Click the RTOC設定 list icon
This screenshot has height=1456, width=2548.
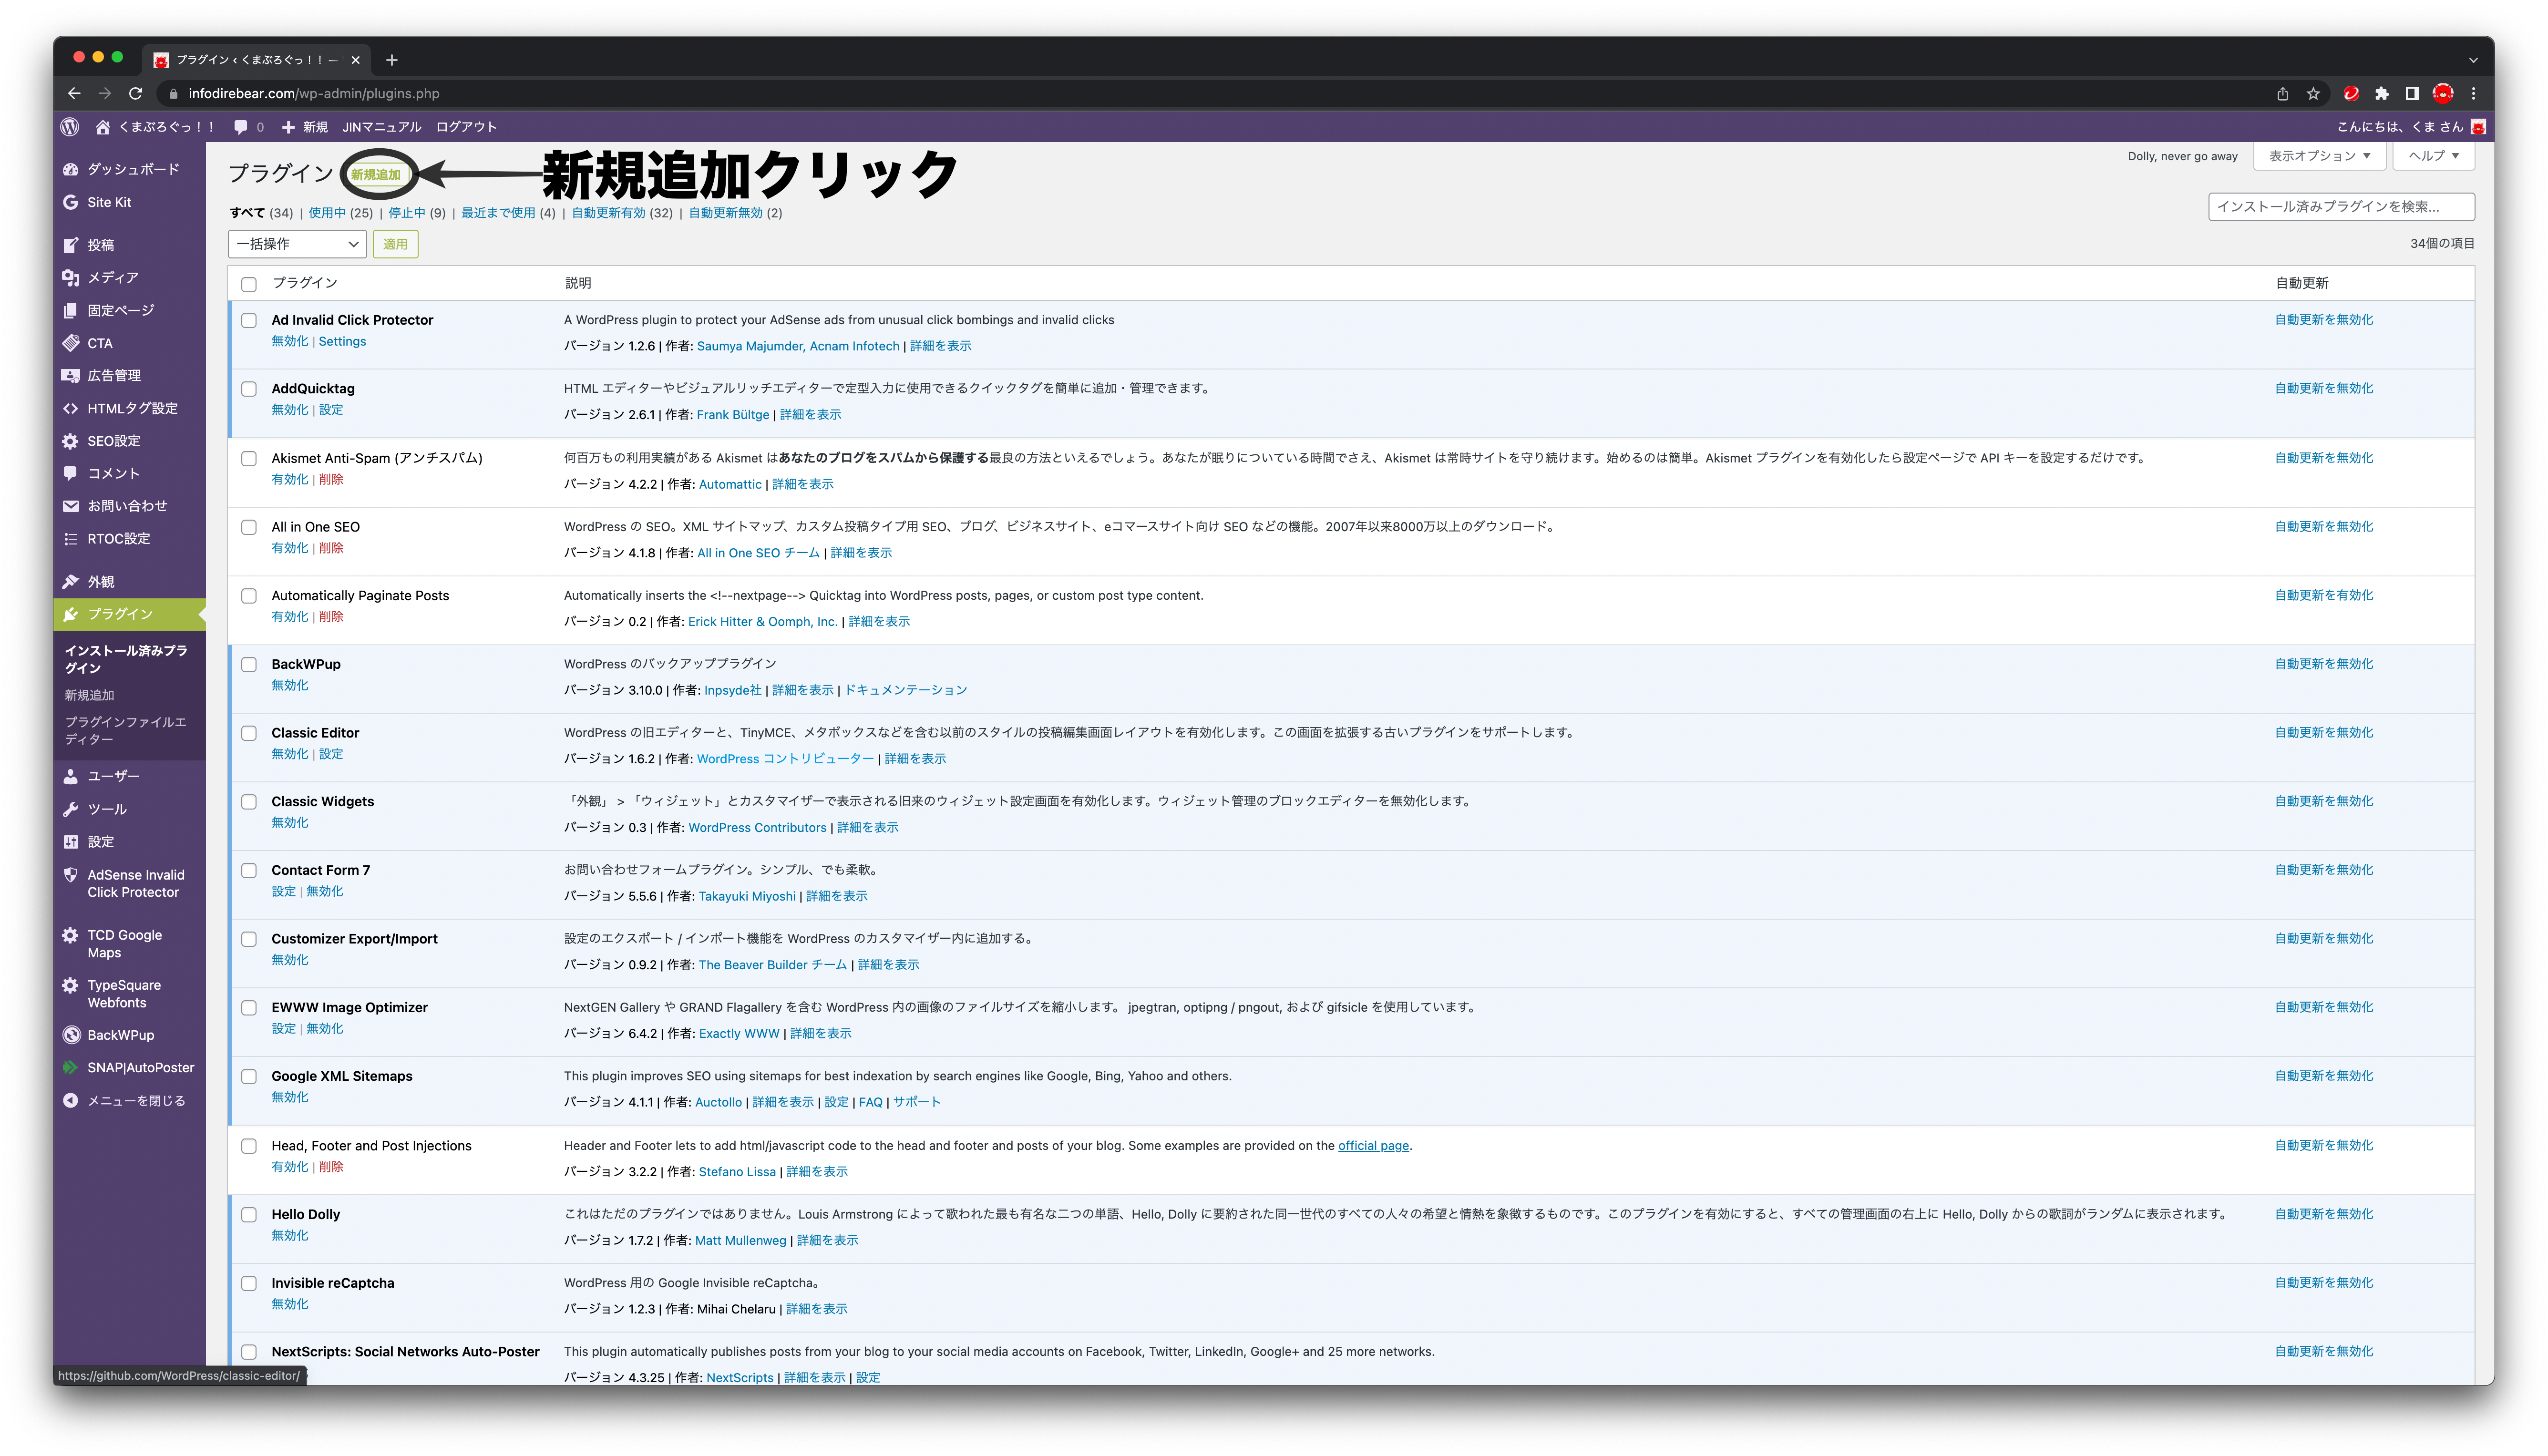pyautogui.click(x=71, y=539)
